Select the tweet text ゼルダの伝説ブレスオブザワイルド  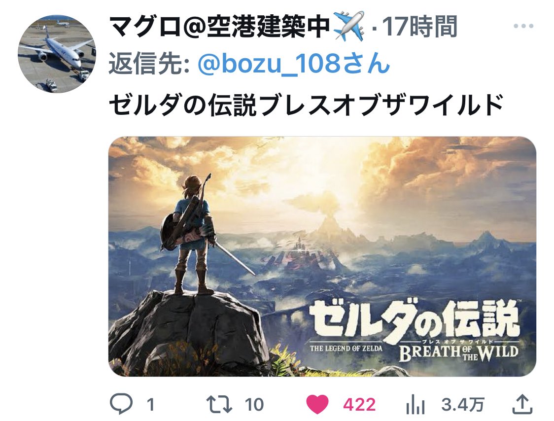click(306, 105)
